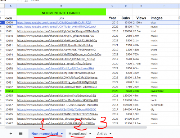
Task: Select the Subs header cell
Action: click(x=126, y=18)
